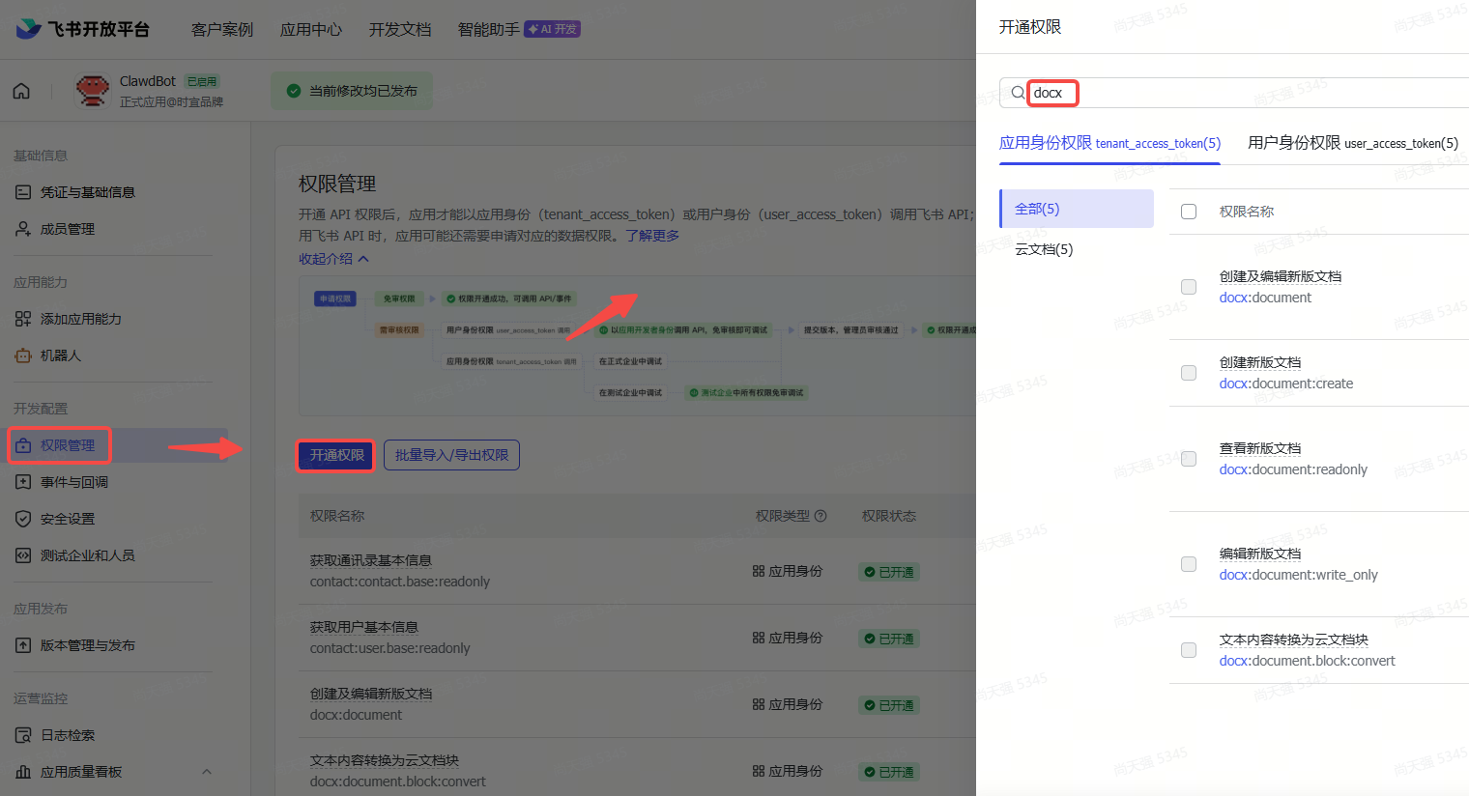Click the test enterprise and personnel icon
Viewport: 1469px width, 796px height.
coord(23,555)
